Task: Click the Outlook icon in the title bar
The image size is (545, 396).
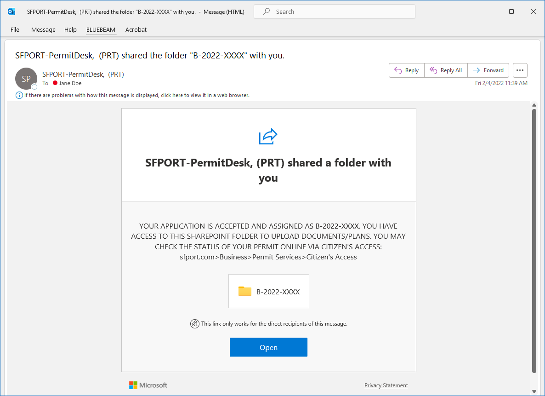Action: (x=11, y=11)
